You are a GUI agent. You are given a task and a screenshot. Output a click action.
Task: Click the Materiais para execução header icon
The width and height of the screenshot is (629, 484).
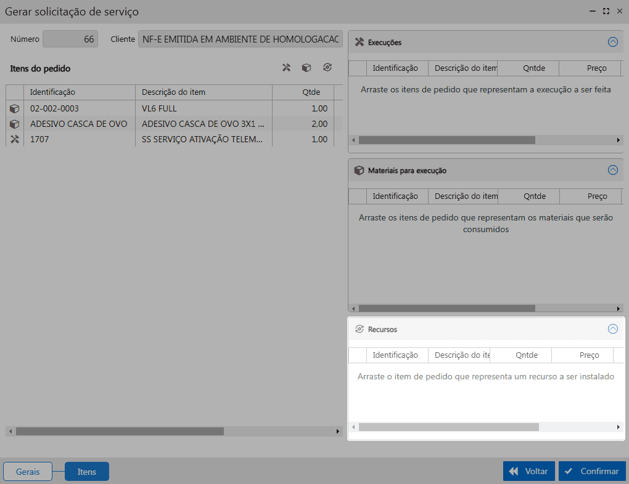point(359,171)
